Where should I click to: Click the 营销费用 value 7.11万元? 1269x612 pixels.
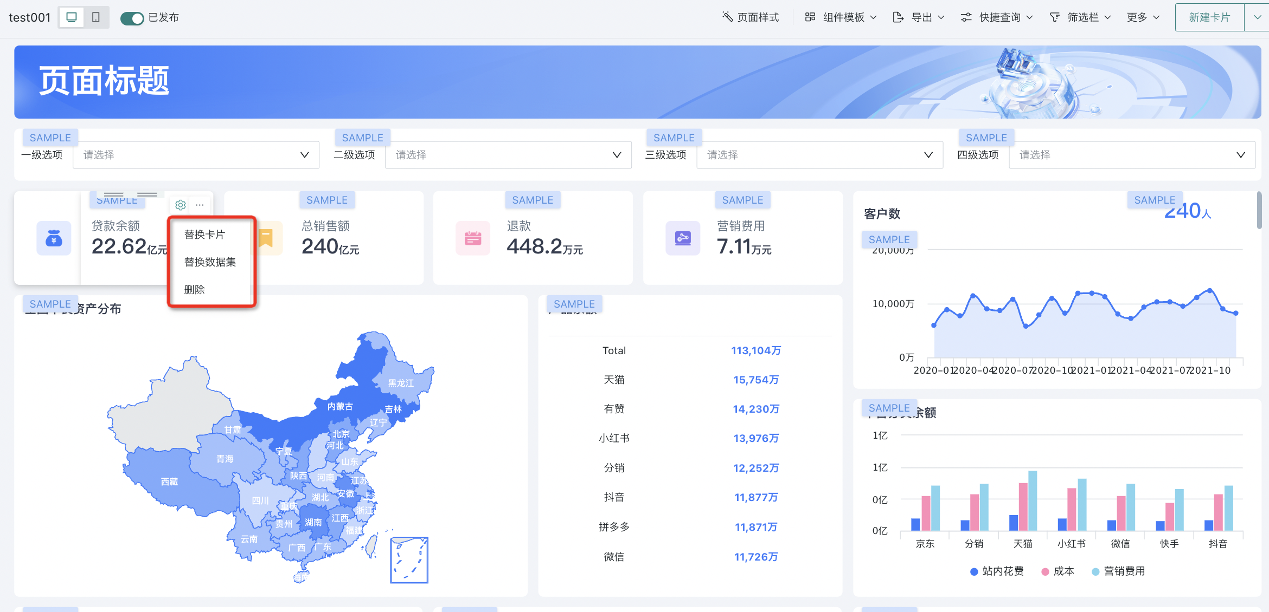click(744, 247)
